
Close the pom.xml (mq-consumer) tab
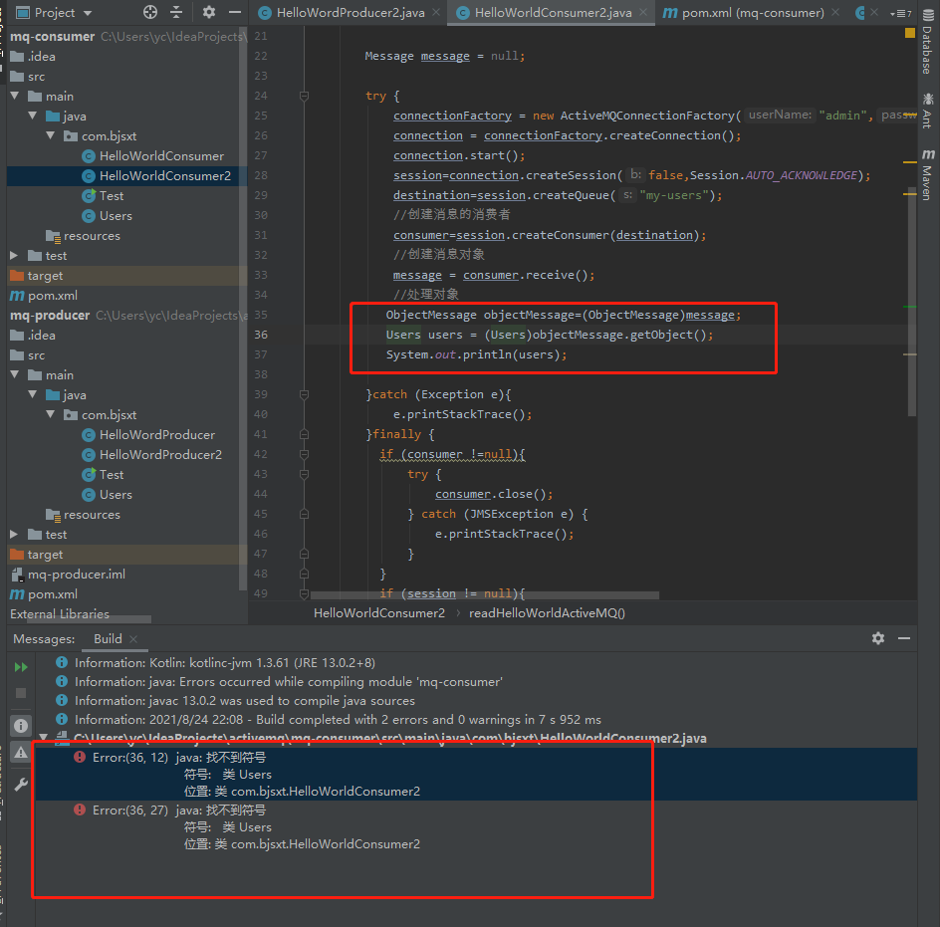tap(835, 13)
